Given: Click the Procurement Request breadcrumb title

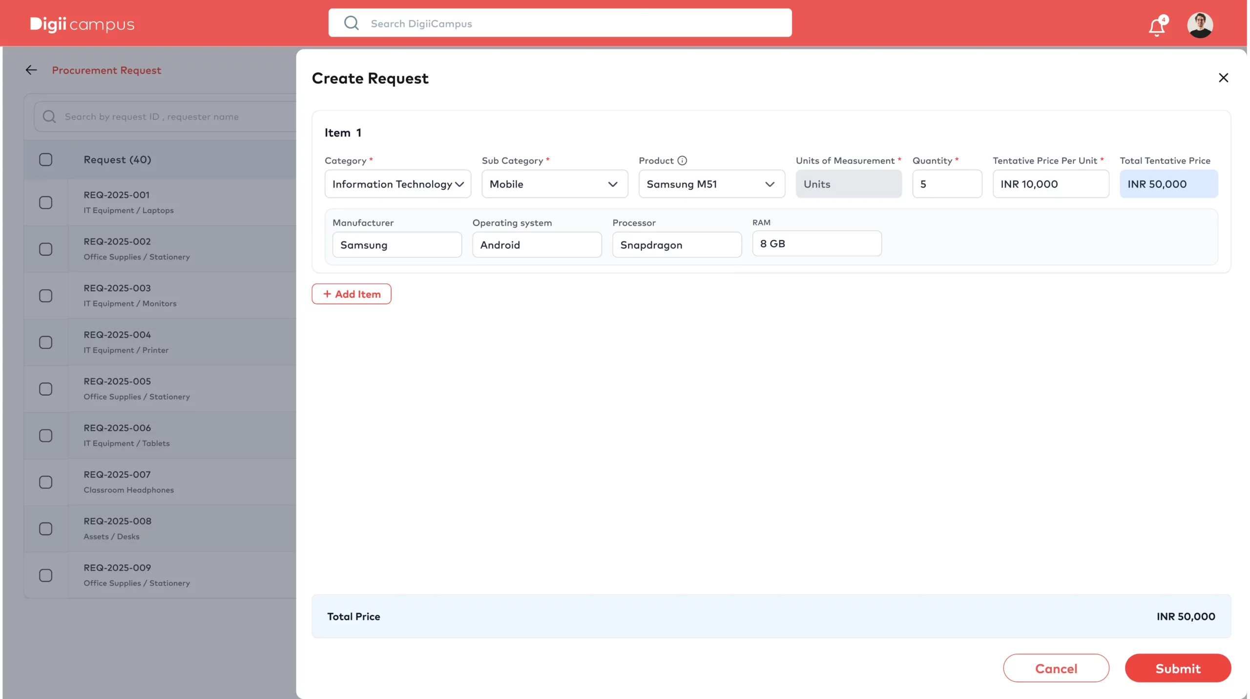Looking at the screenshot, I should coord(106,70).
